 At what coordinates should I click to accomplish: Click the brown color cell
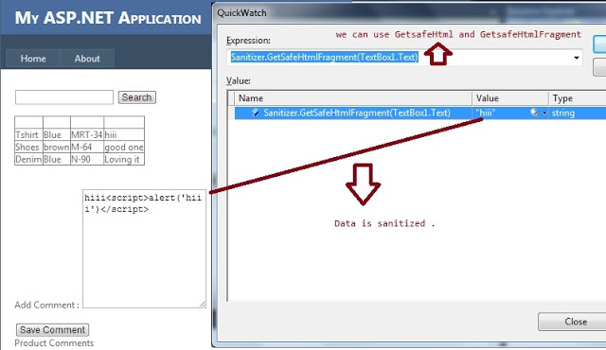coord(57,147)
